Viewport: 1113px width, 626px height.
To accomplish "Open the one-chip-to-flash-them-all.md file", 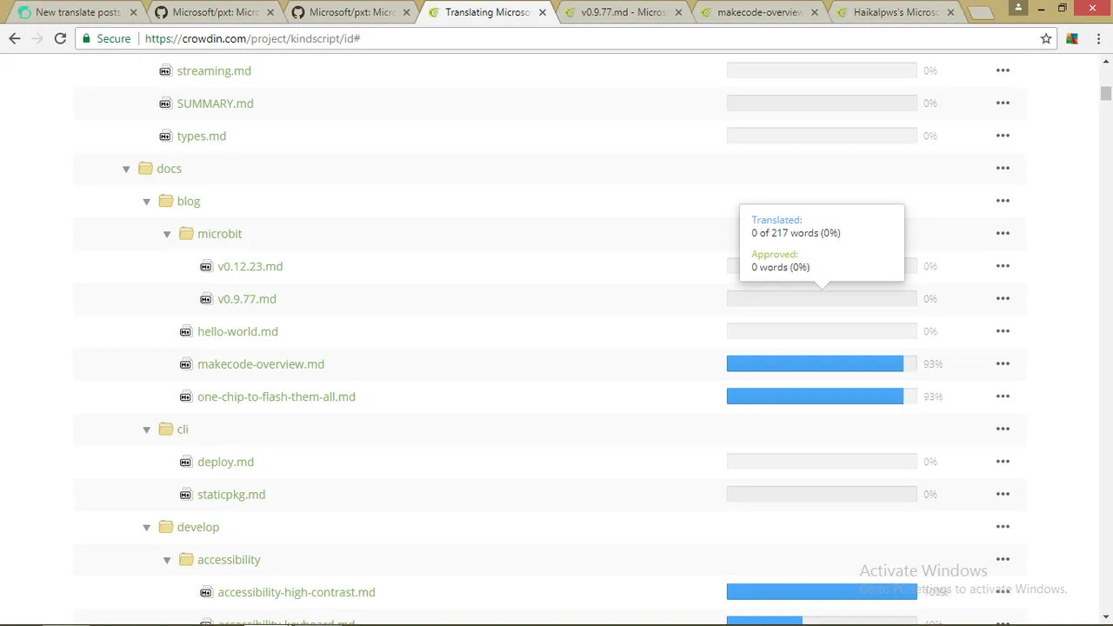I will click(x=277, y=396).
